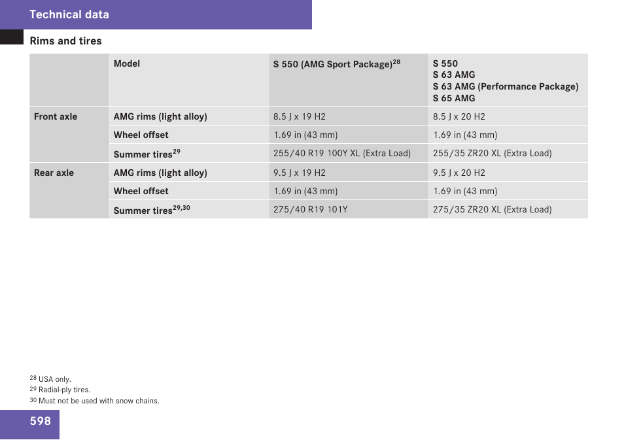Screen dimensions: 624x440
Task: Click the footnote '28 USA only.'
Action: [x=50, y=379]
